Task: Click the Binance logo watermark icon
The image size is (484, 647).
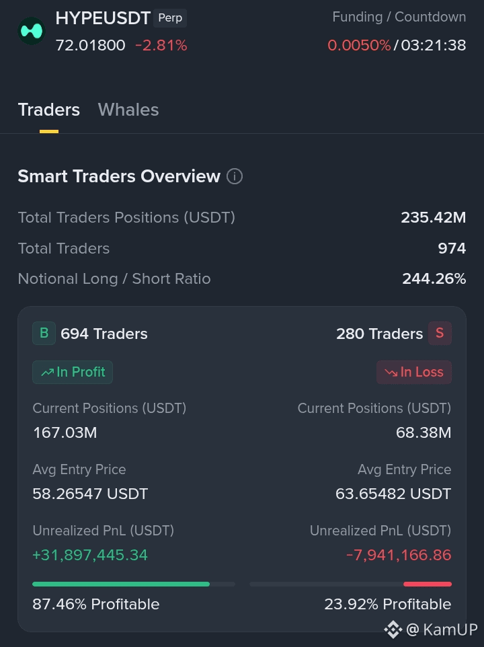Action: tap(393, 630)
